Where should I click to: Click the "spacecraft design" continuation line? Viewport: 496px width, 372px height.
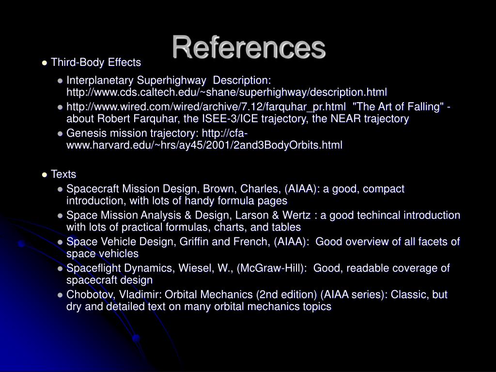[109, 280]
